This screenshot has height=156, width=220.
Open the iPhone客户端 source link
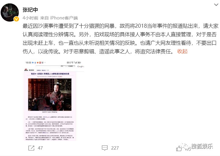[64, 18]
